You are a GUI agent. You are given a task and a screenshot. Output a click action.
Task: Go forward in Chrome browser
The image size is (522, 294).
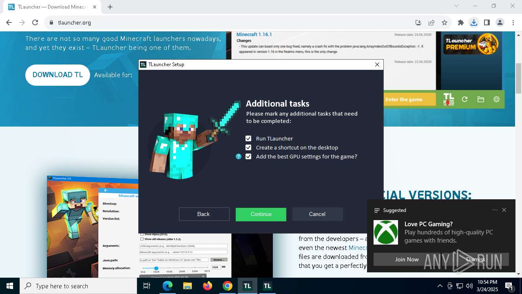click(22, 22)
